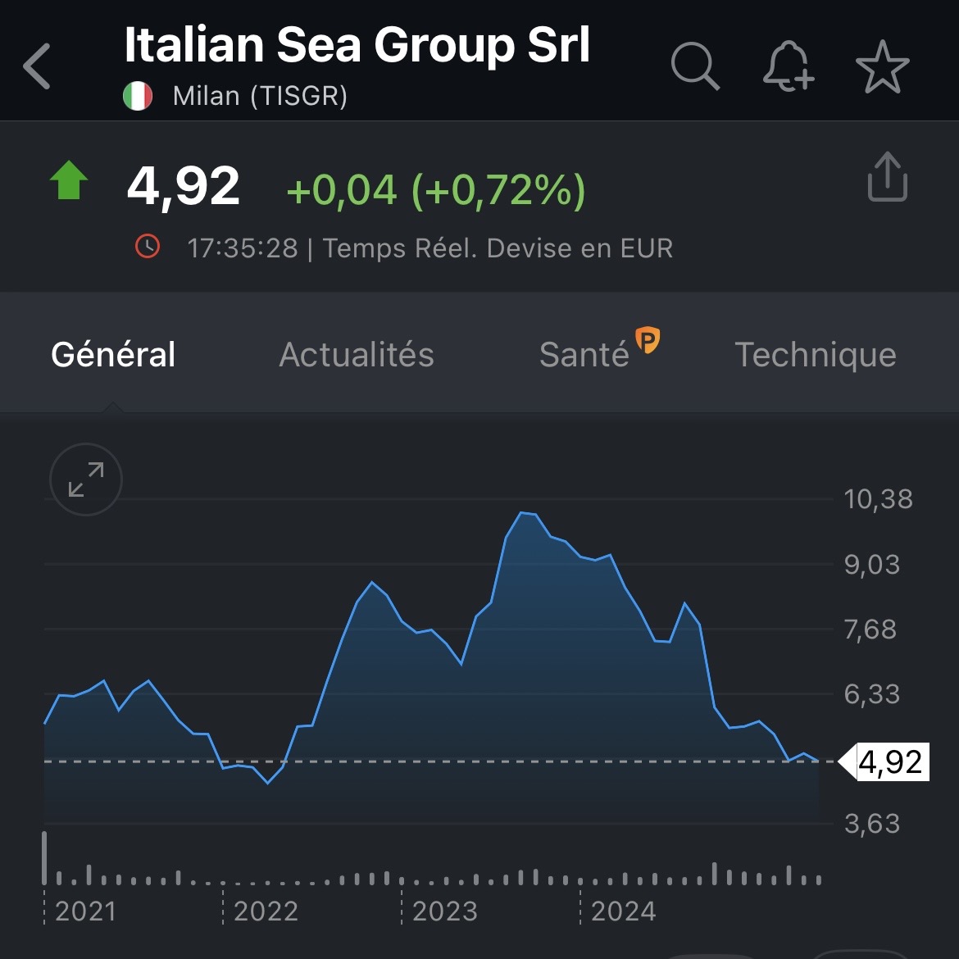959x959 pixels.
Task: Toggle the star watchlist favorite
Action: point(882,66)
